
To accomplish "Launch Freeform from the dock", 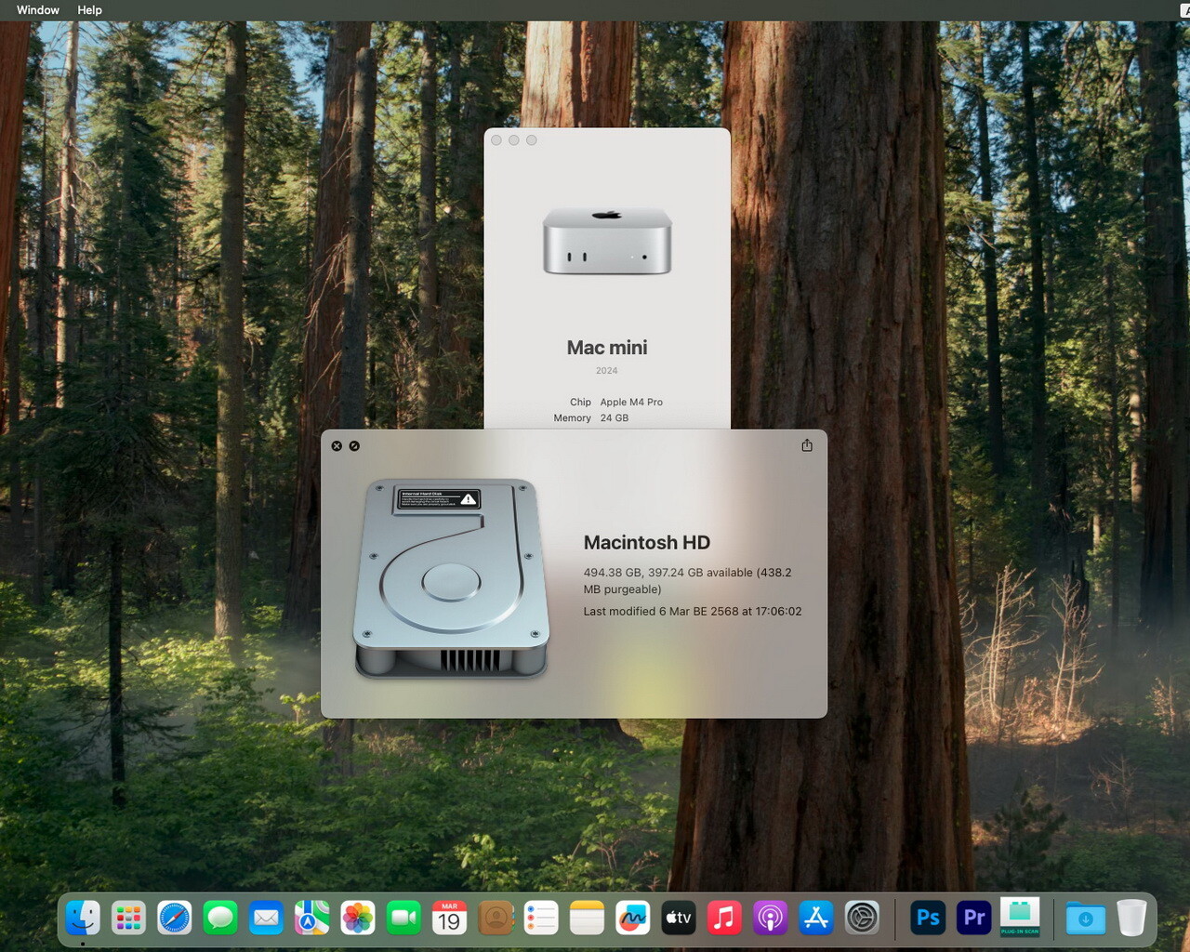I will (633, 919).
